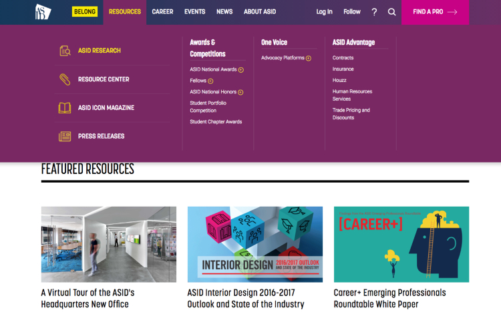Click the Awards & Competitions heading
This screenshot has height=322, width=501.
pos(208,48)
